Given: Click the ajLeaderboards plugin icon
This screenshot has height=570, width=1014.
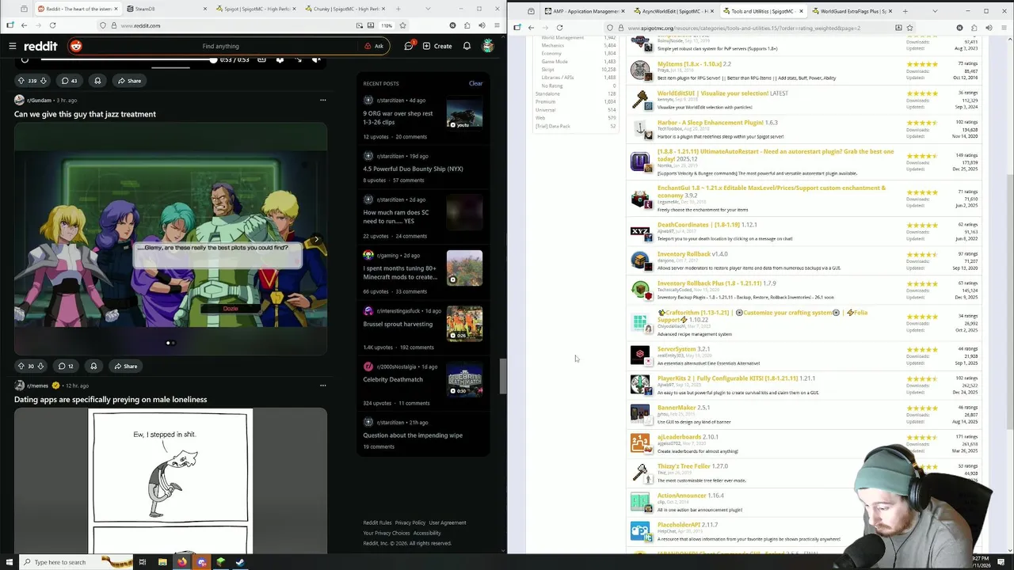Looking at the screenshot, I should [640, 443].
